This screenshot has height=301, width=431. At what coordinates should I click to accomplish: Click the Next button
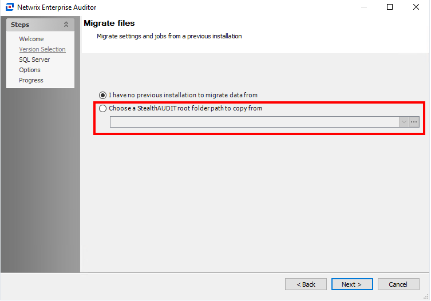pyautogui.click(x=352, y=284)
